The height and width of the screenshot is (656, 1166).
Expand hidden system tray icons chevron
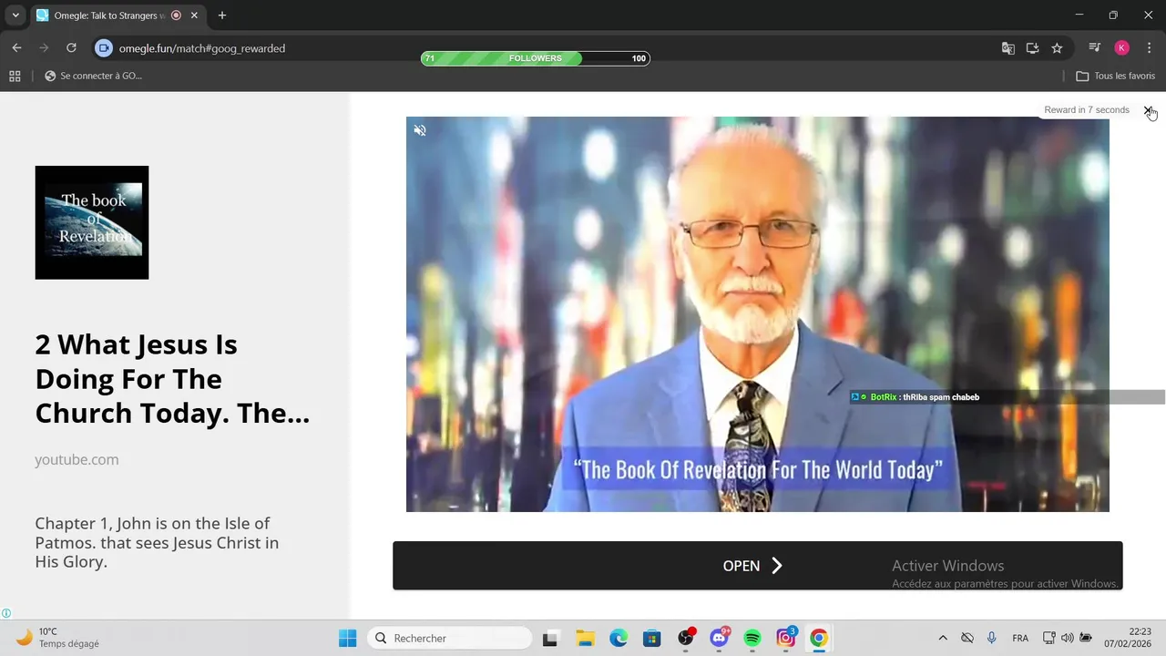click(943, 638)
